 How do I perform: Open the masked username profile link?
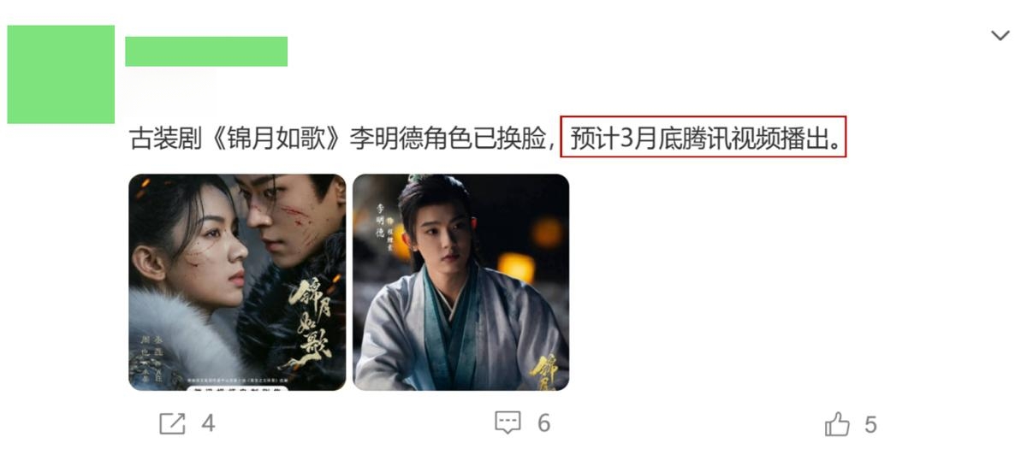pyautogui.click(x=206, y=51)
